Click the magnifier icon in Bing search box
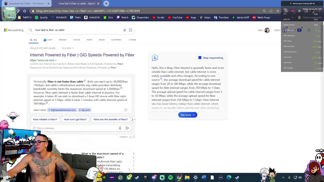This screenshot has width=324, height=182. point(31,30)
